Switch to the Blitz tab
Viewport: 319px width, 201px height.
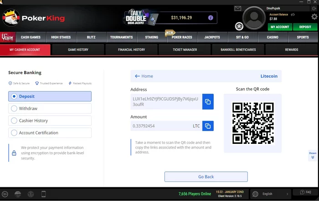(91, 37)
